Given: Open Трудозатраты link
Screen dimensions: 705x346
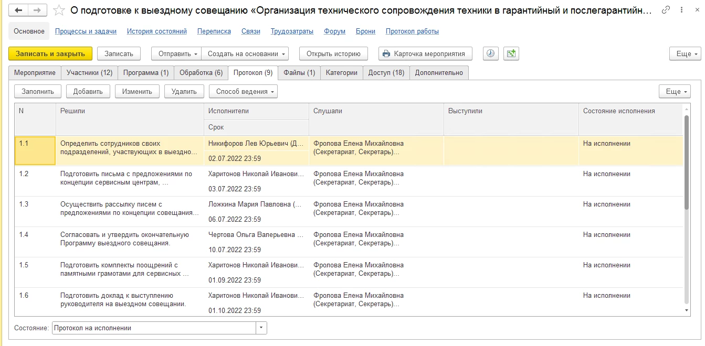Looking at the screenshot, I should pos(292,31).
